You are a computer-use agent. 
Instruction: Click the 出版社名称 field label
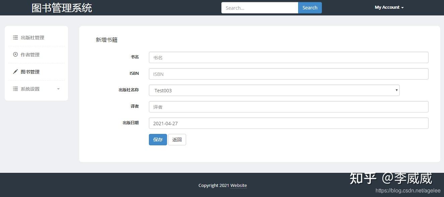point(129,90)
